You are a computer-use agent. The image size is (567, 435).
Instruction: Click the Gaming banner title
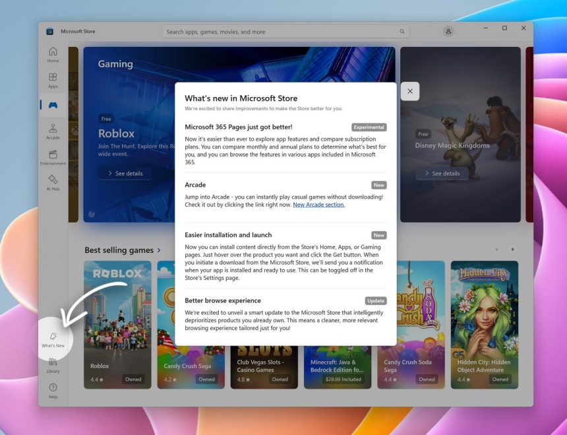pos(115,64)
